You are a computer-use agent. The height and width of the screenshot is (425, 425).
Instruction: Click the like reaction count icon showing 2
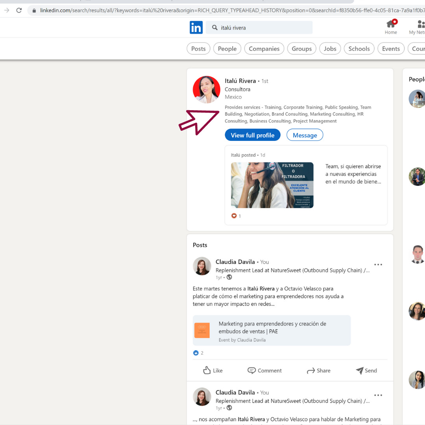(x=196, y=353)
